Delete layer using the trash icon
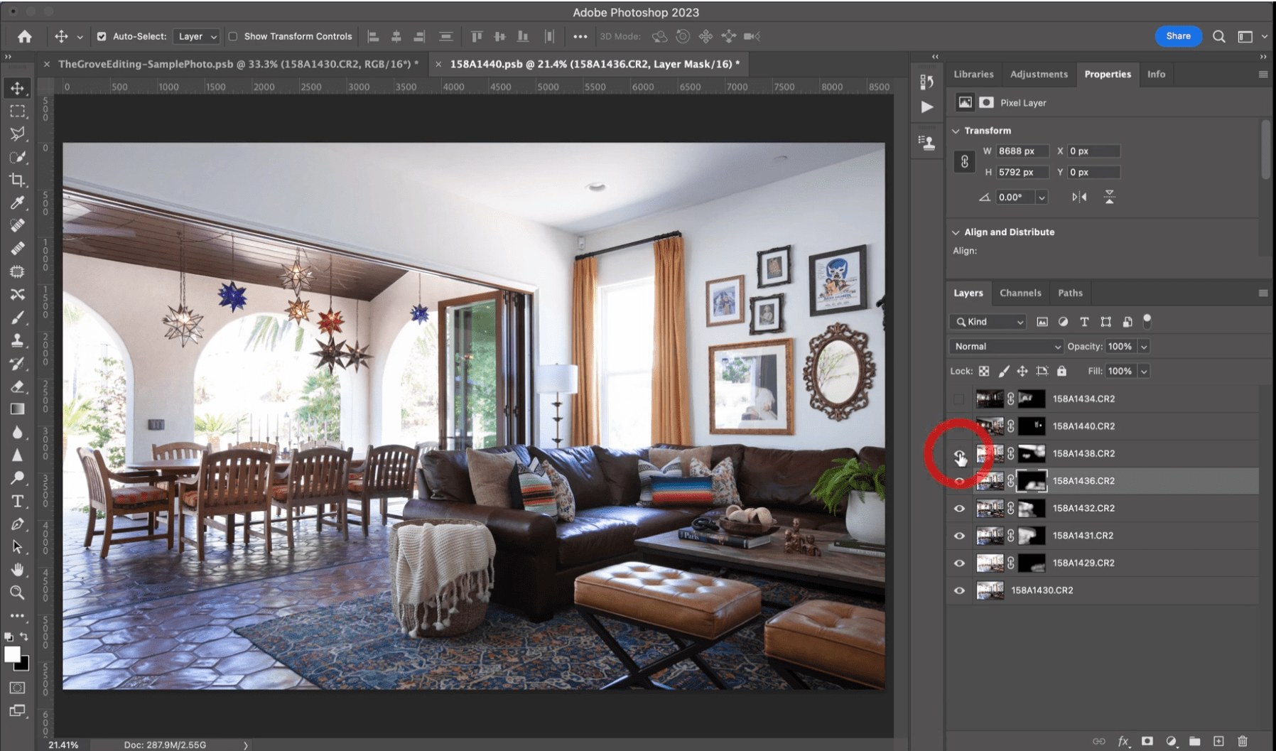 coord(1242,741)
